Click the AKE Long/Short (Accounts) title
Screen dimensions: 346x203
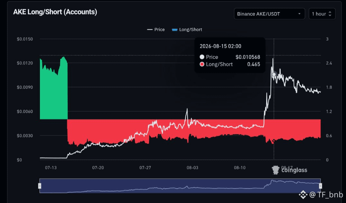tap(55, 12)
